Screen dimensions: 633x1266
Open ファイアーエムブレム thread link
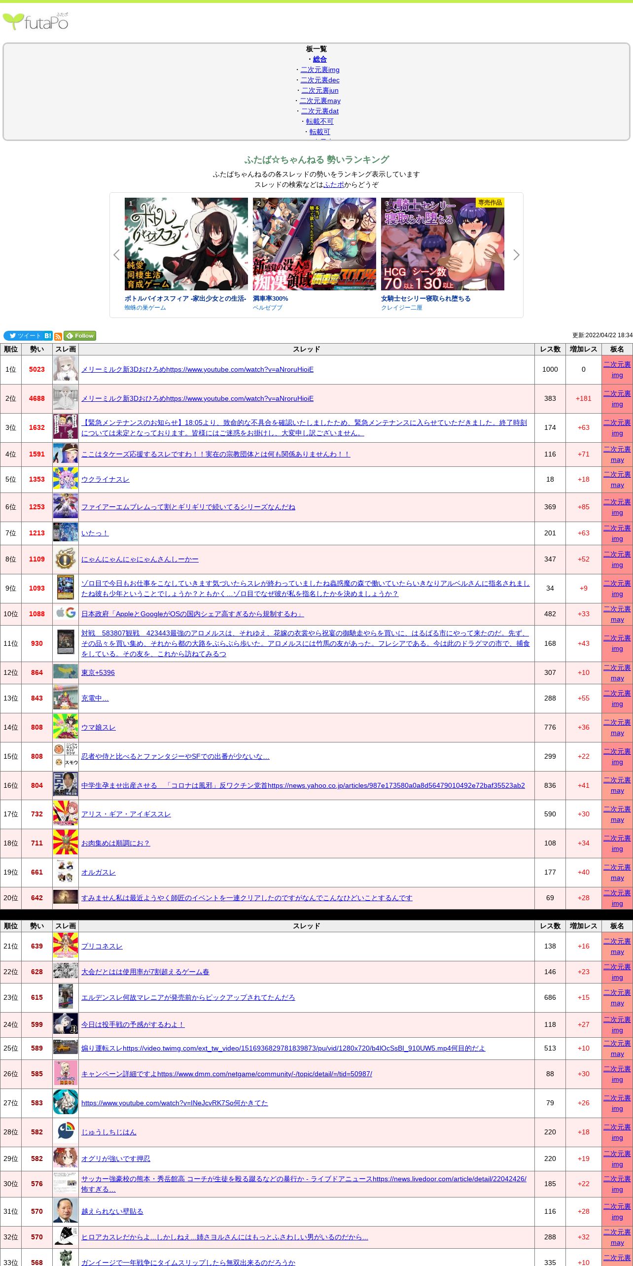click(188, 507)
